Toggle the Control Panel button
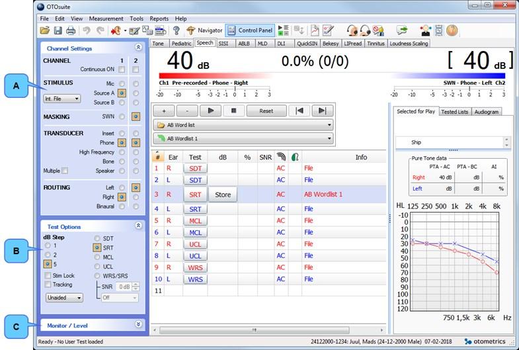Viewport: 519px width, 350px height. coord(250,30)
